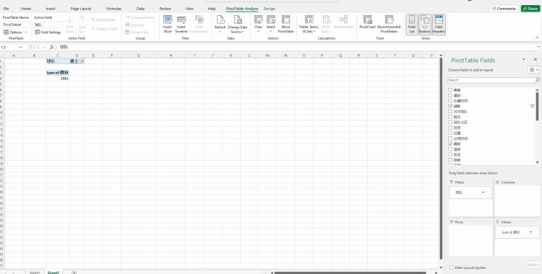Toggle the Field Headers button
Image resolution: width=542 pixels, height=274 pixels.
coord(439,25)
